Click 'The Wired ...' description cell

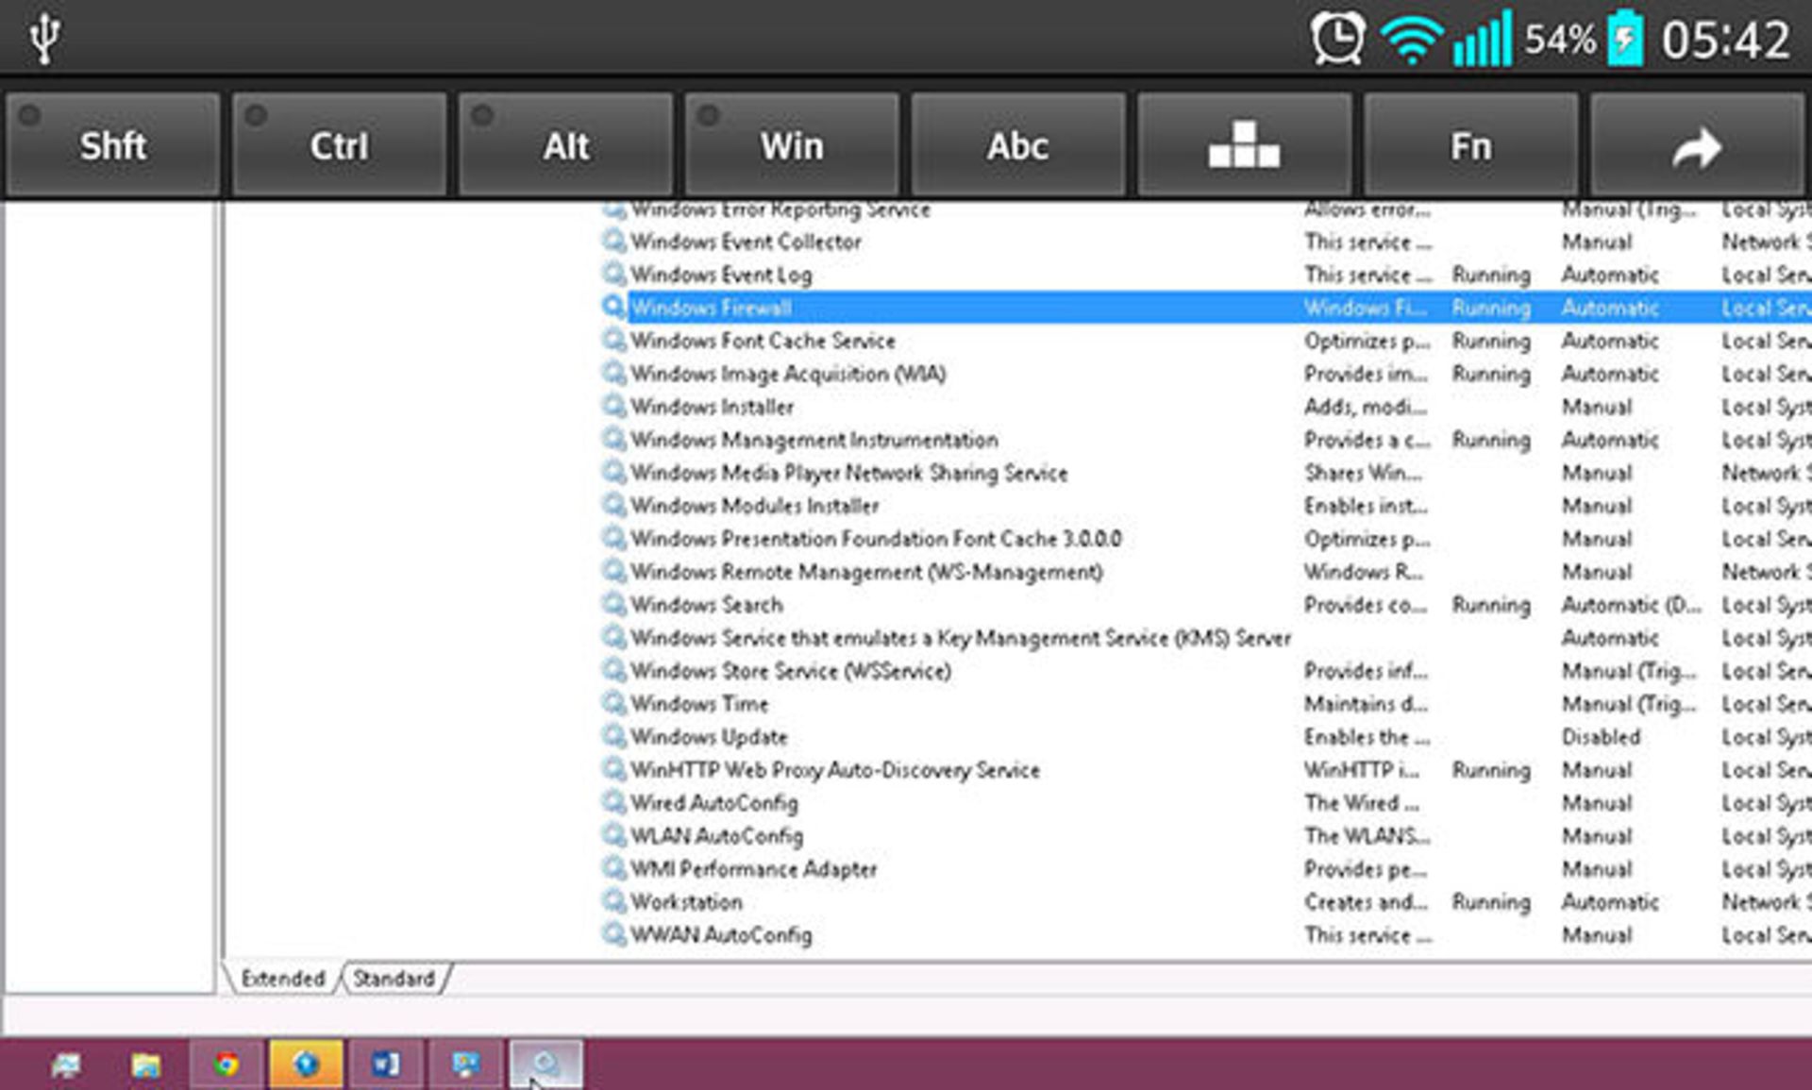point(1361,803)
